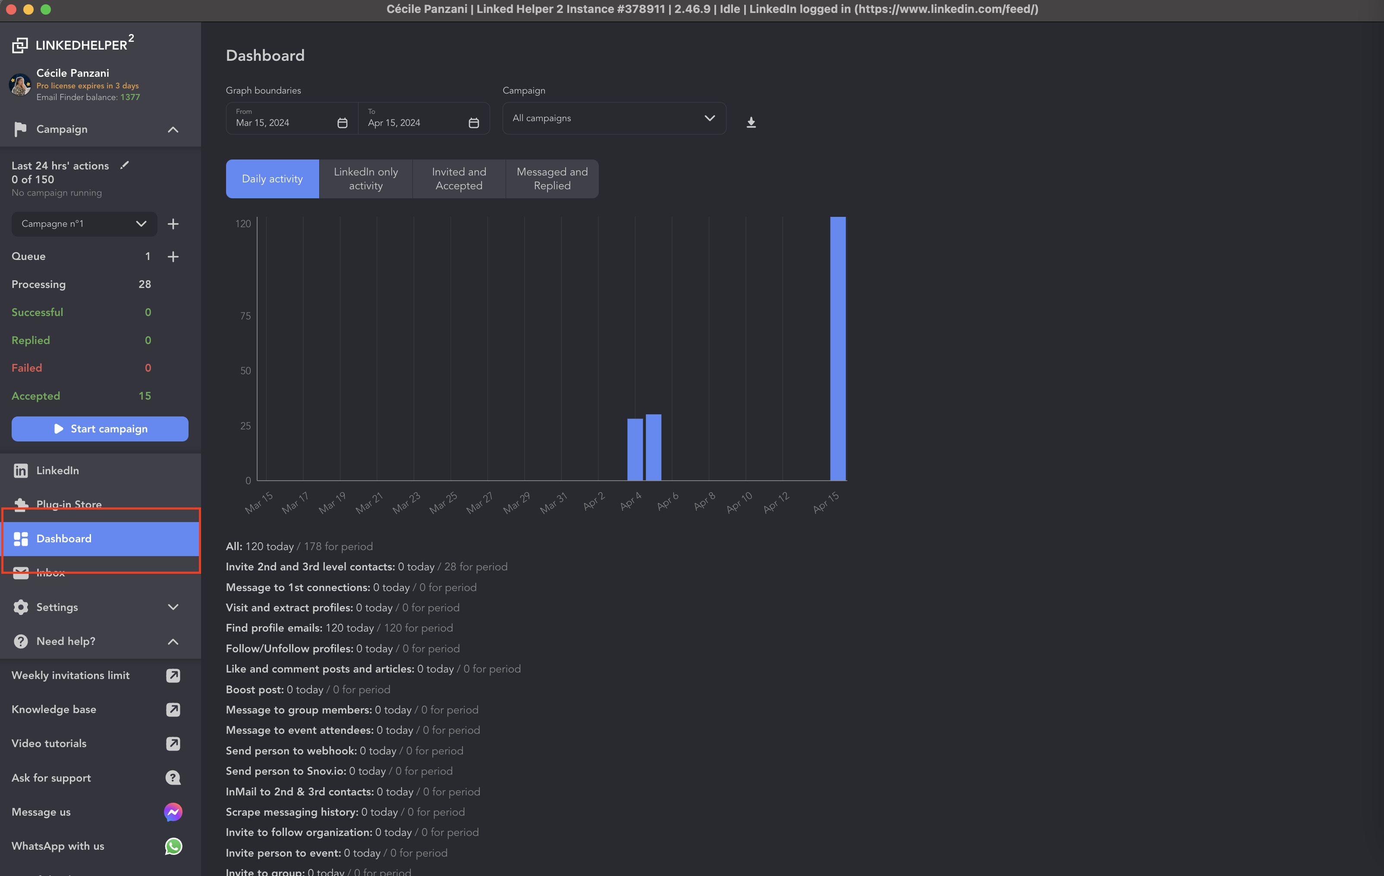This screenshot has height=876, width=1384.
Task: Toggle the Campaign panel collapse arrow
Action: pyautogui.click(x=173, y=129)
